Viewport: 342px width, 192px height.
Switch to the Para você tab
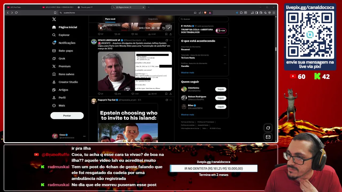(x=110, y=19)
